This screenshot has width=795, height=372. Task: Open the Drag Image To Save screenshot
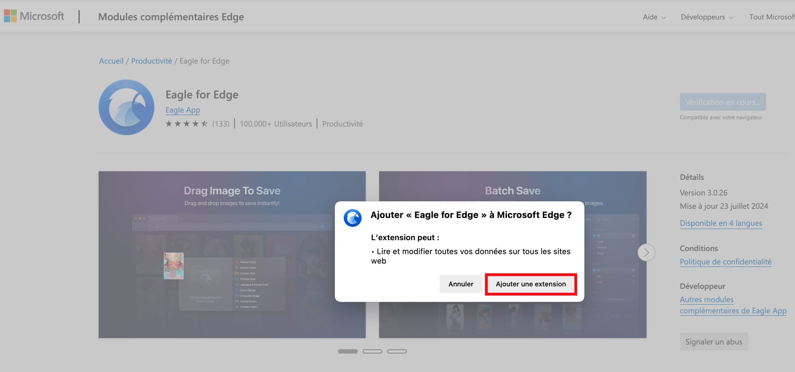(232, 255)
